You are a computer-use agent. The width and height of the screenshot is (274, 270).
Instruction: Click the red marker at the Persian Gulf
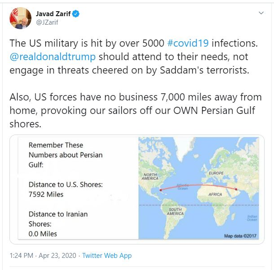[237, 189]
